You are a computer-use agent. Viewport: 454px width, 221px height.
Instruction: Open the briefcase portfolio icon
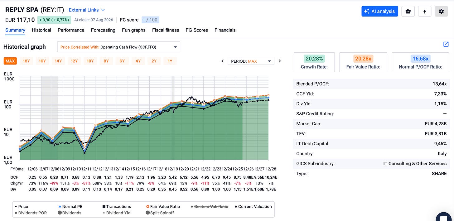tap(408, 11)
